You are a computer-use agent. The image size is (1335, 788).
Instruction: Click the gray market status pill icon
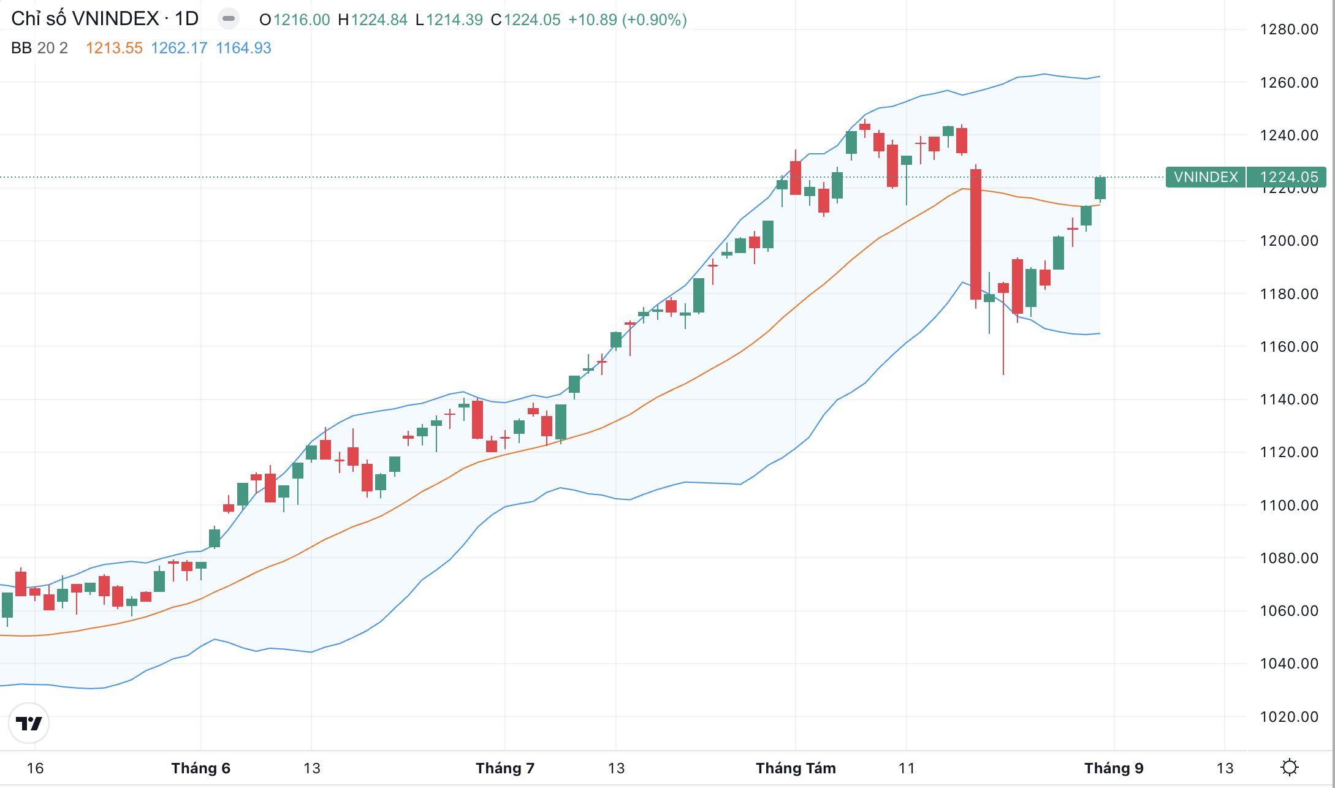click(x=229, y=19)
